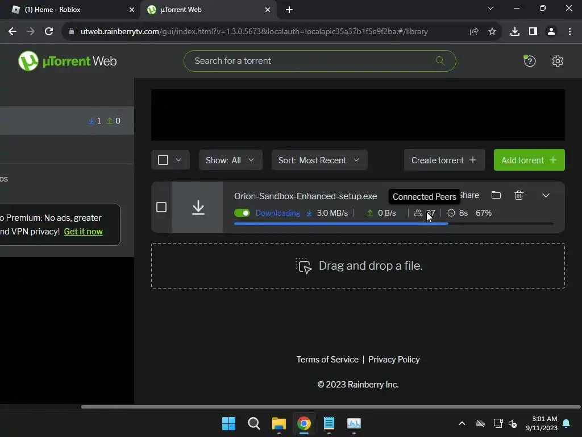Click the connected peers icon
The width and height of the screenshot is (582, 437).
coord(418,213)
